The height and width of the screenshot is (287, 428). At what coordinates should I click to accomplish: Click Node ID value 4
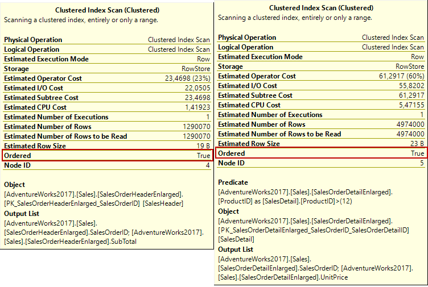click(208, 165)
